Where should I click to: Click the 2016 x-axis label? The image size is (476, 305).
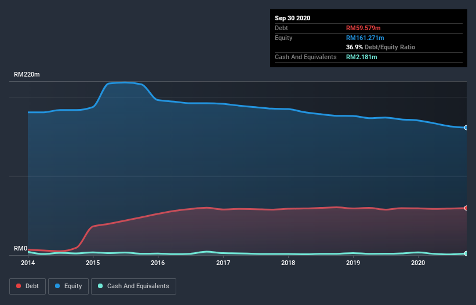coord(158,263)
